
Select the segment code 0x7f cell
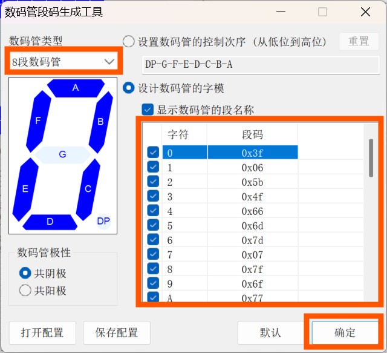253,269
